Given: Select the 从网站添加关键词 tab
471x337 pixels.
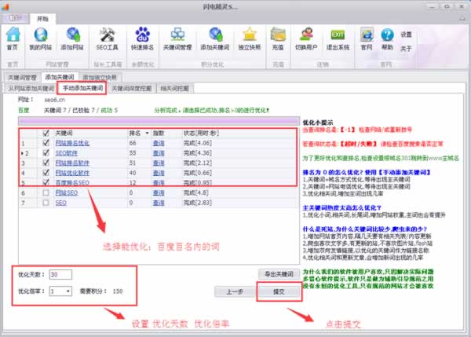Looking at the screenshot, I should (32, 89).
